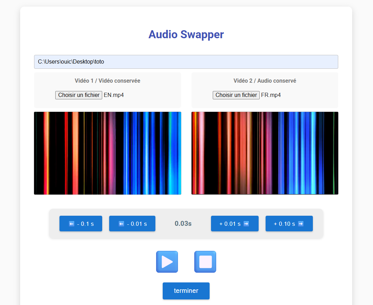Click the right arrow icon on the +0.01 s button
This screenshot has height=305, width=373.
246,224
